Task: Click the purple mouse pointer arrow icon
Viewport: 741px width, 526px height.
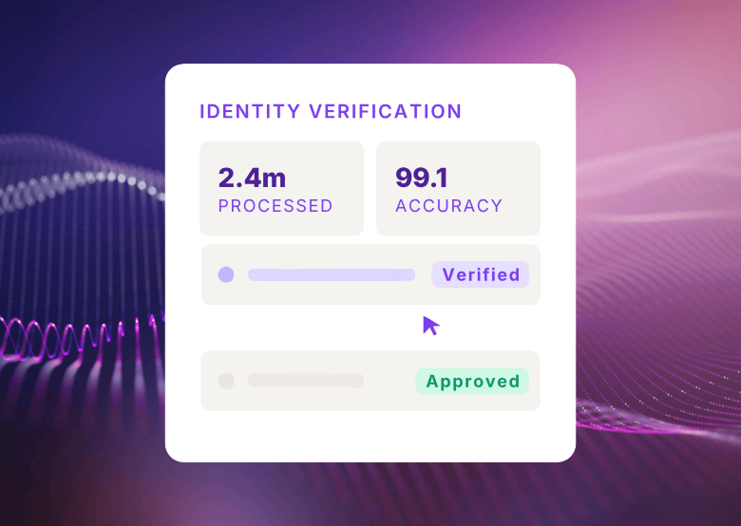Action: pyautogui.click(x=430, y=326)
